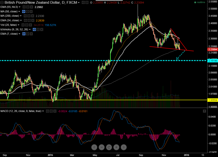218x157 pixels.
Task: Click the MA 200 value 2.2330
Action: click(40, 16)
